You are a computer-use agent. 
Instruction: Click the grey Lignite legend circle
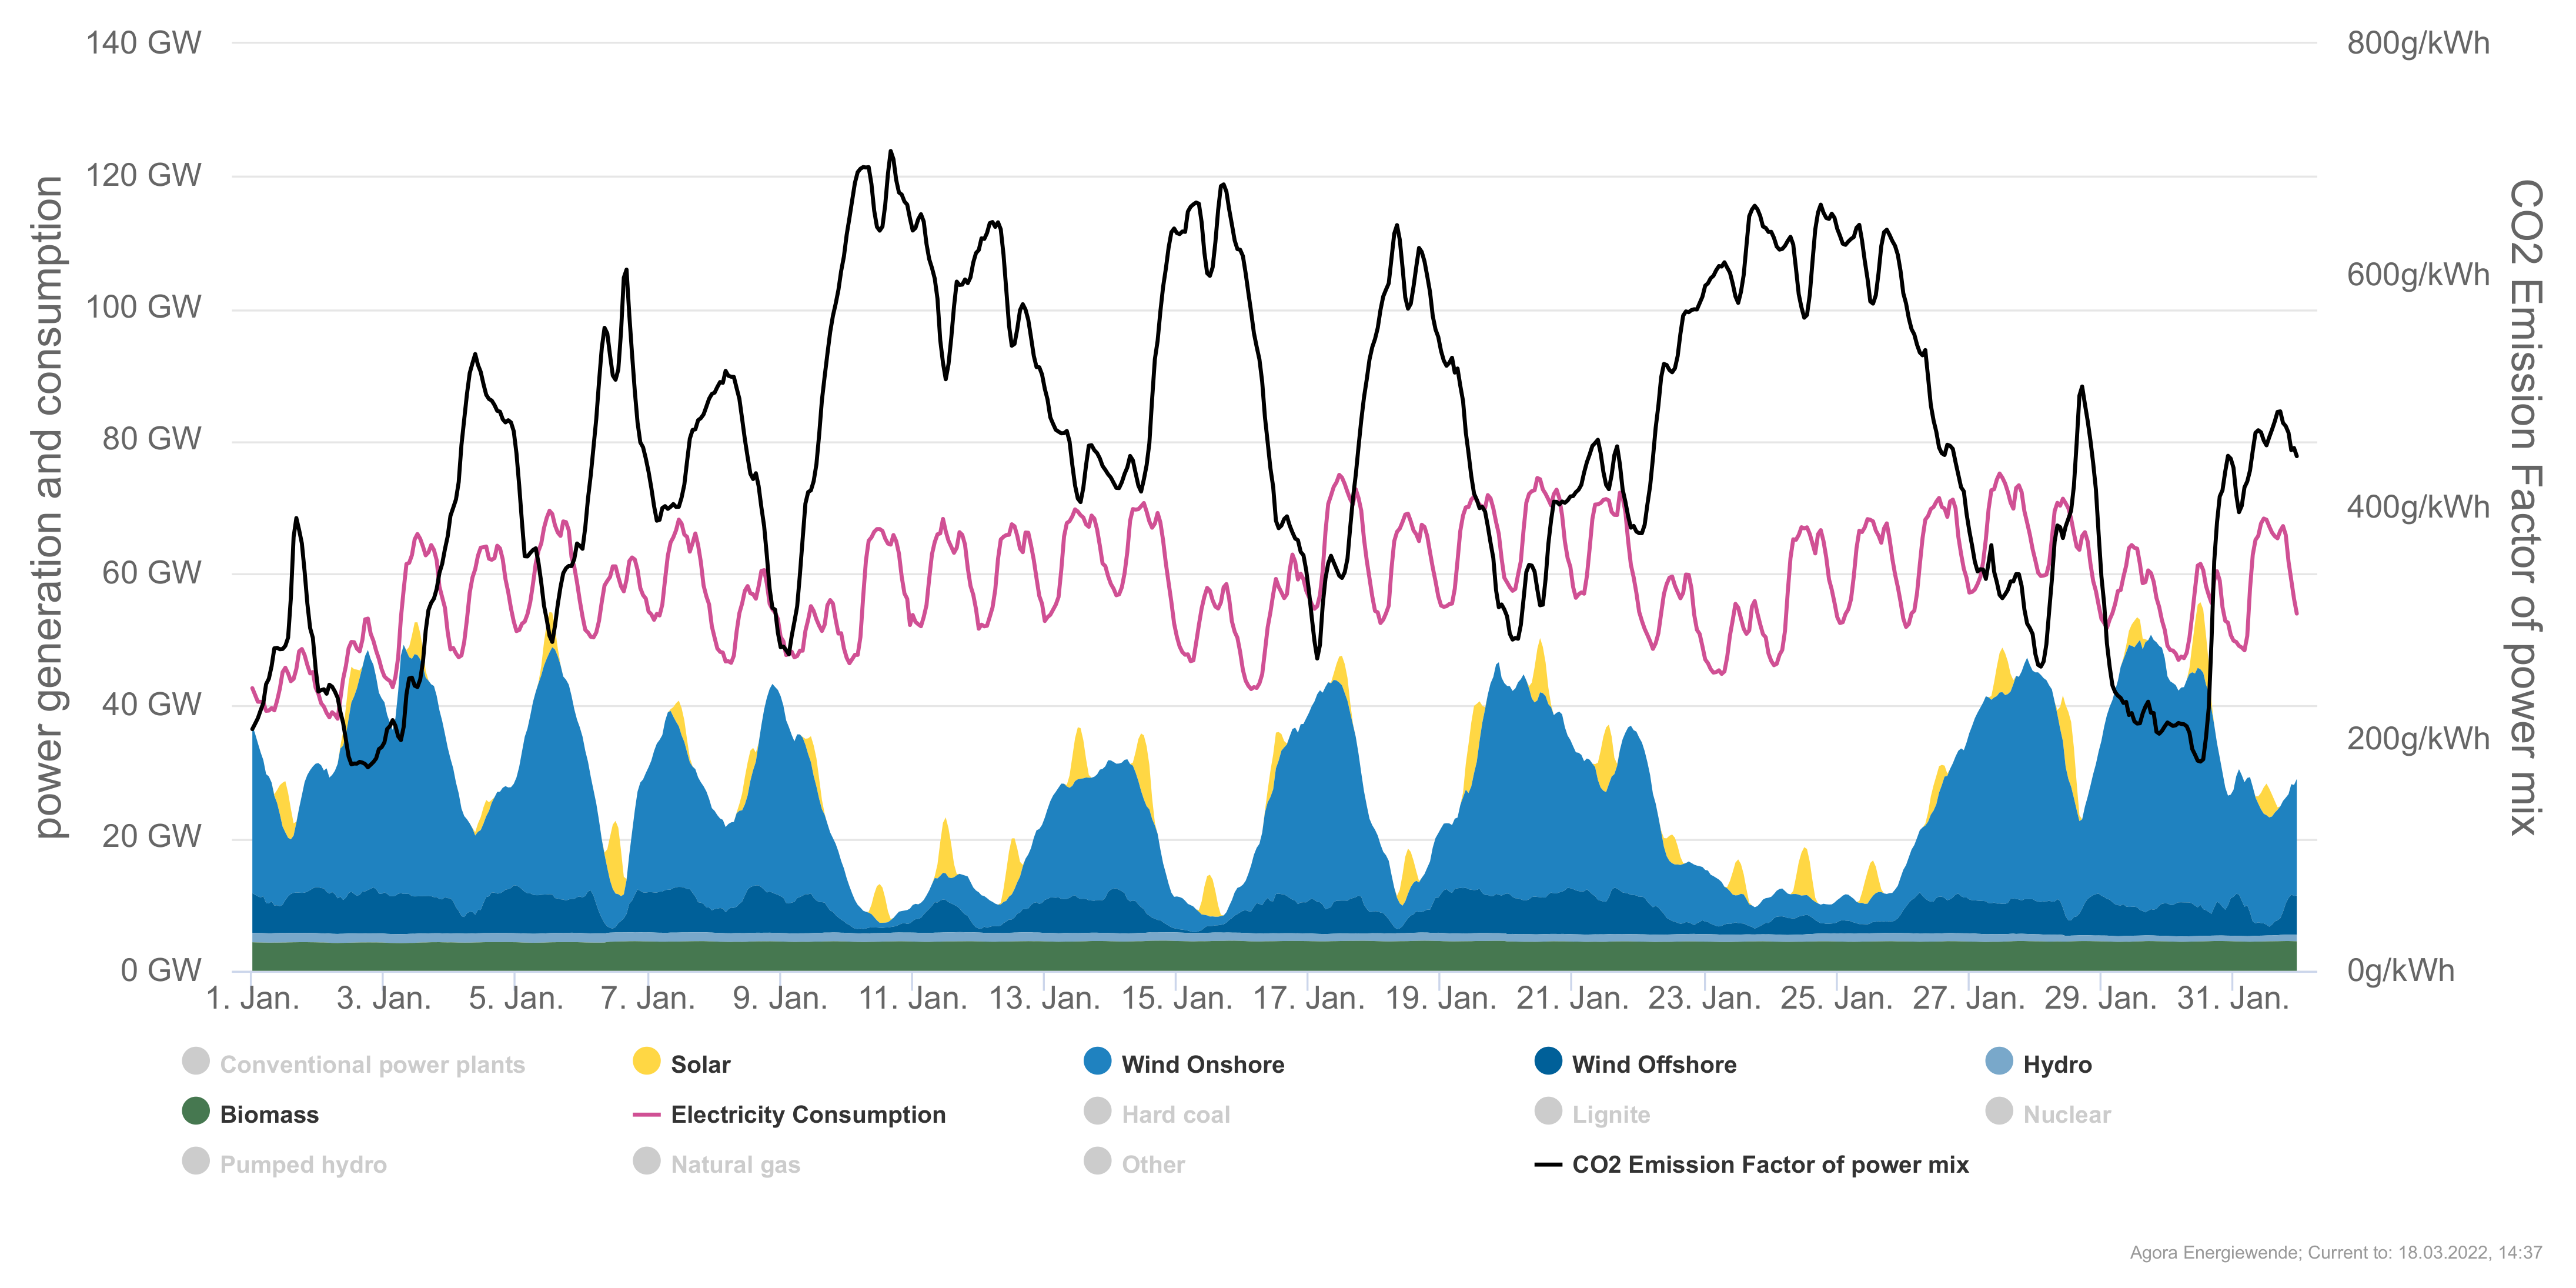[1548, 1111]
